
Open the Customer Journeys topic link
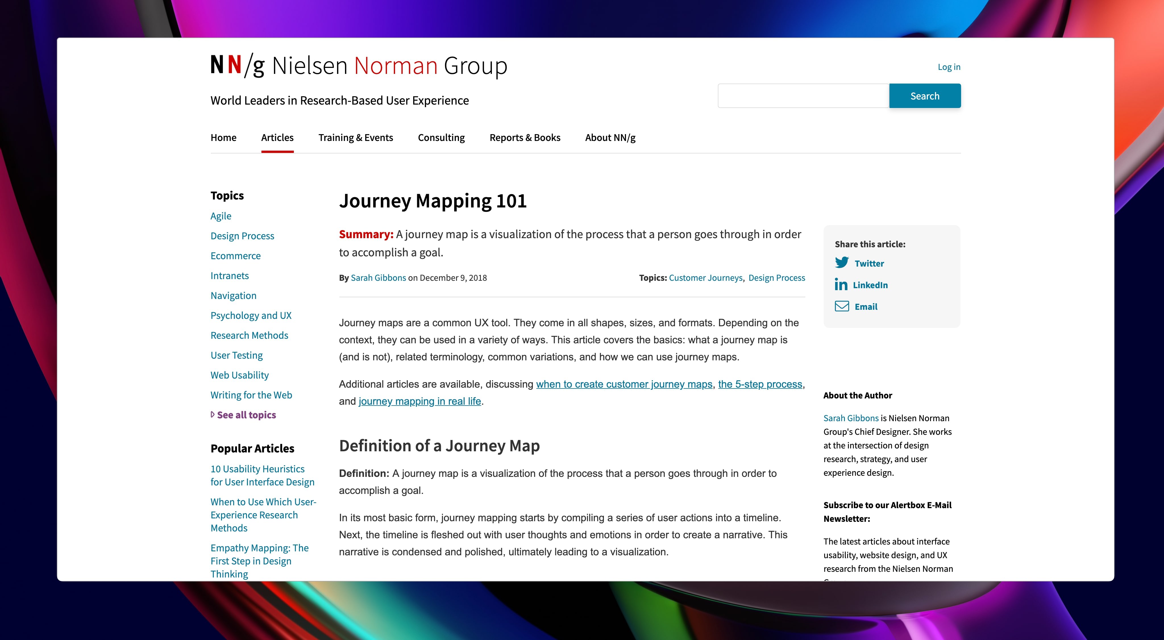point(705,278)
